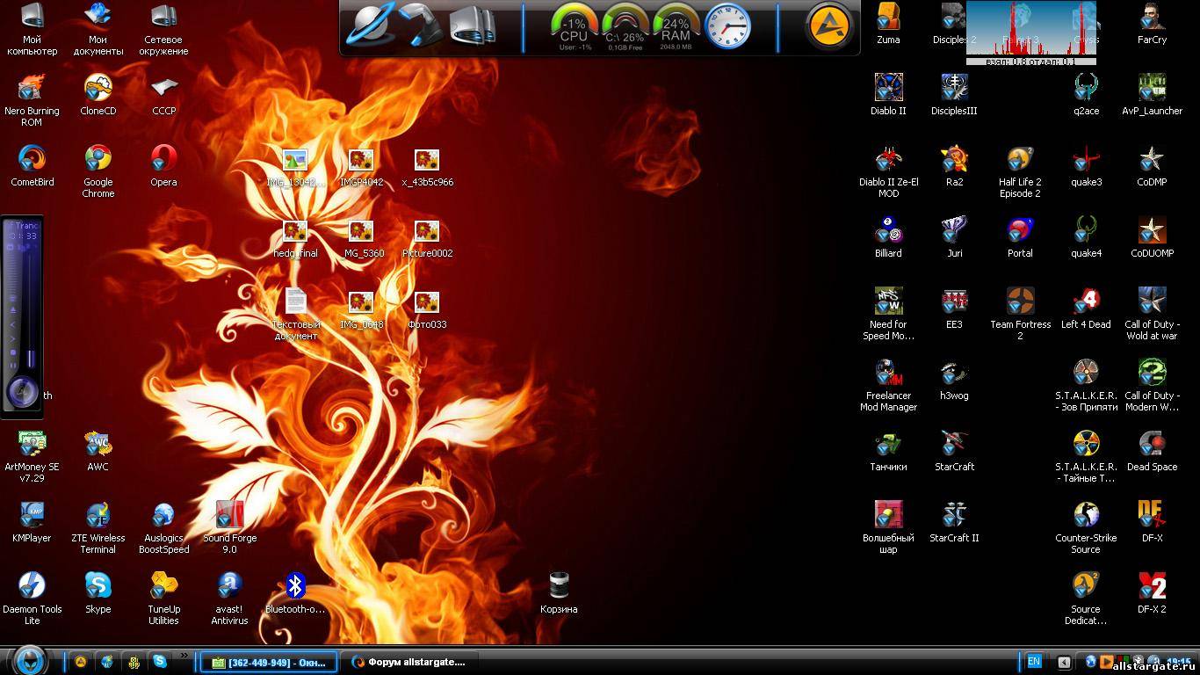This screenshot has width=1200, height=675.
Task: Open avast! Antivirus shortcut
Action: click(x=229, y=586)
